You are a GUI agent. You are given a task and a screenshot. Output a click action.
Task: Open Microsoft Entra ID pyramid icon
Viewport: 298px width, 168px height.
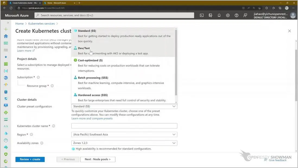pyautogui.click(x=6, y=133)
